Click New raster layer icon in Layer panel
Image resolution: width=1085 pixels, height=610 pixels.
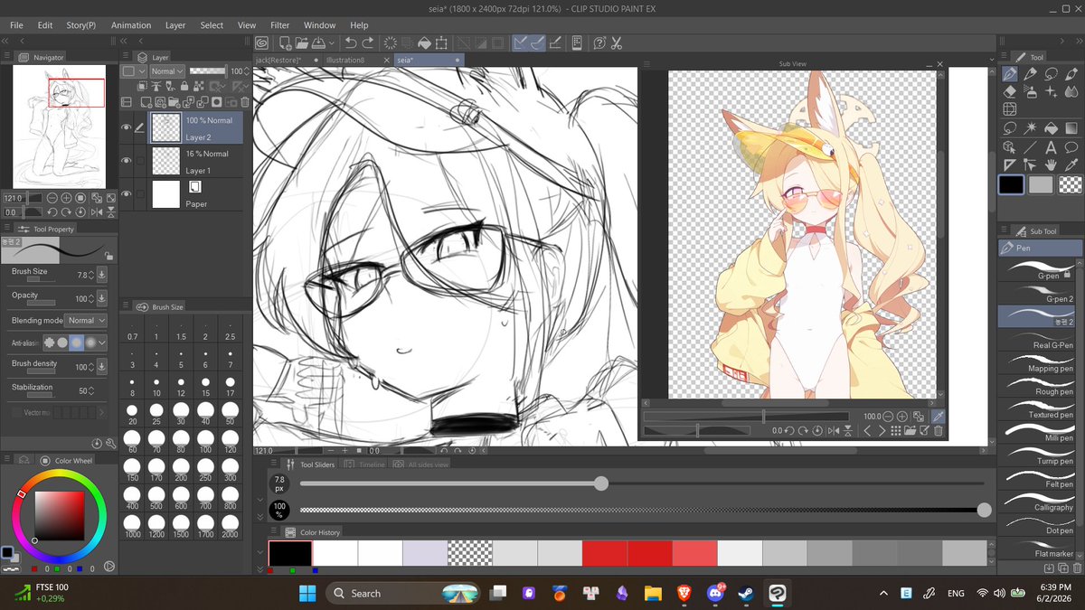pyautogui.click(x=146, y=102)
